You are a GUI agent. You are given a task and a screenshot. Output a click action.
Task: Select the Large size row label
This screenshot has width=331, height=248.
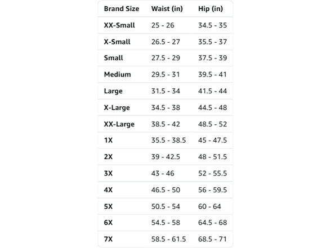pos(113,91)
